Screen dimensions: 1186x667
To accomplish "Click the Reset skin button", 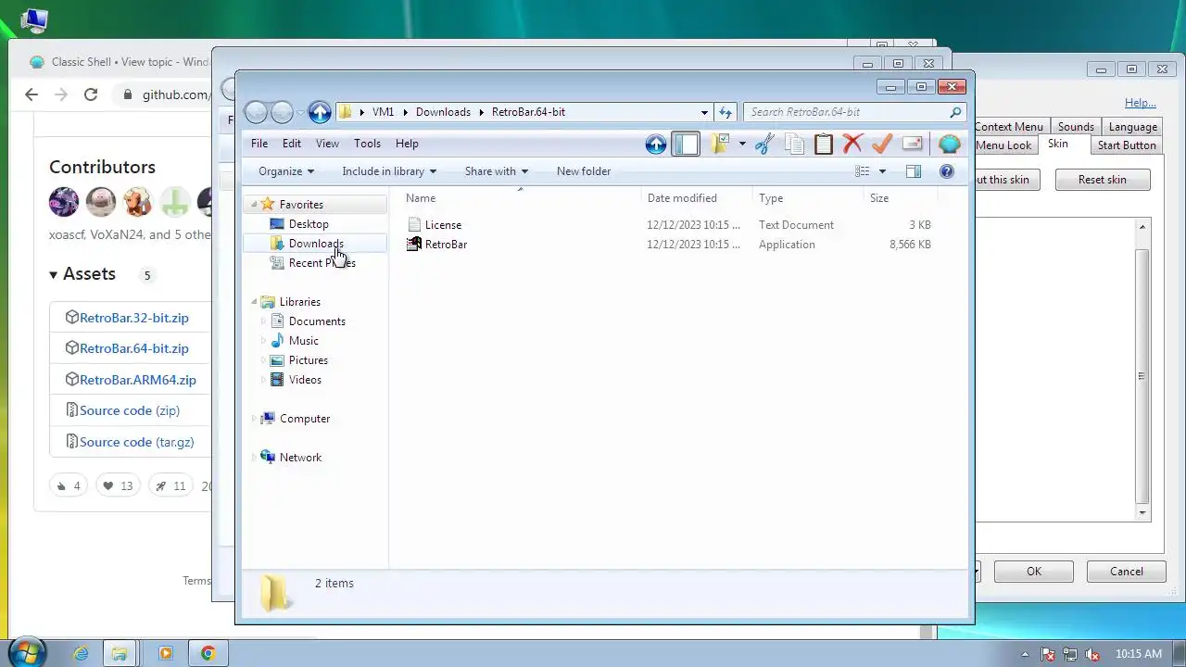I will [x=1103, y=180].
